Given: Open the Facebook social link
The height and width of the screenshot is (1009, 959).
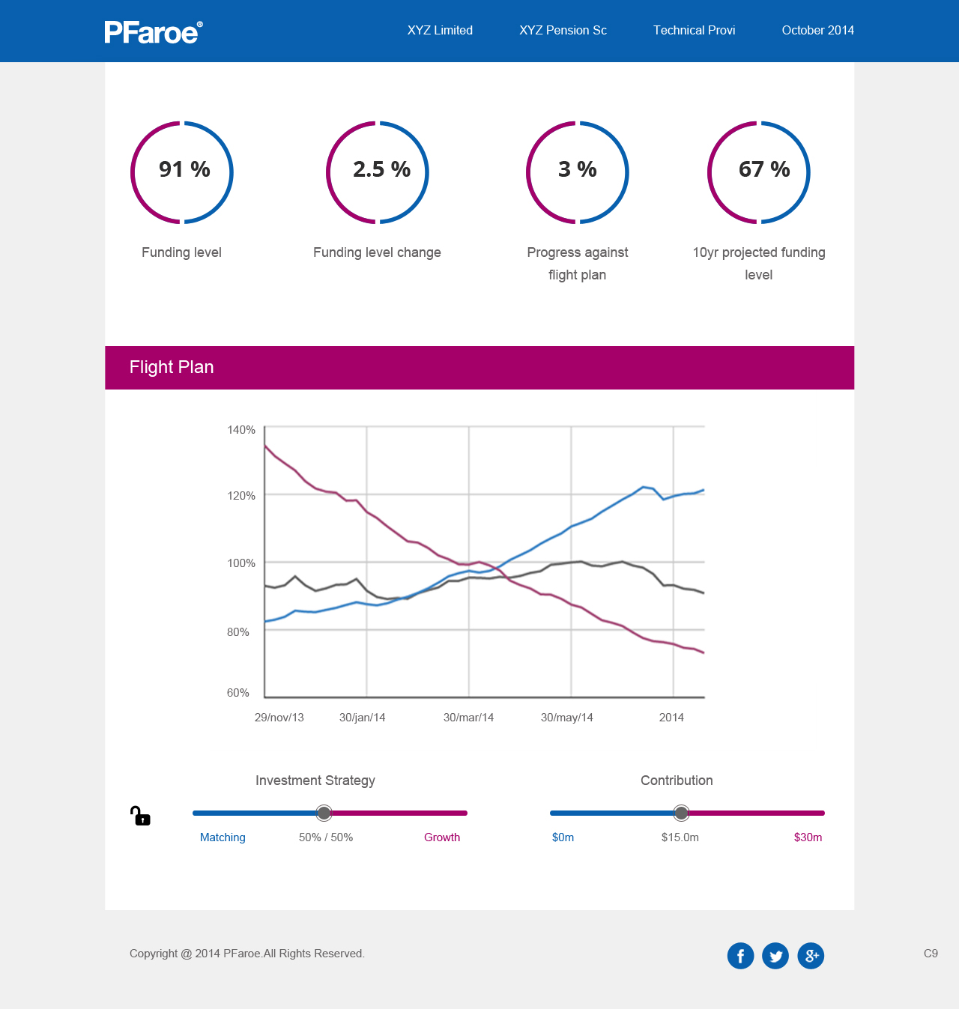Looking at the screenshot, I should click(740, 956).
